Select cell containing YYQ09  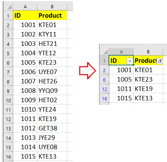pos(52,91)
